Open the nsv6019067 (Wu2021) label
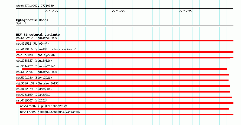 (x=32, y=100)
